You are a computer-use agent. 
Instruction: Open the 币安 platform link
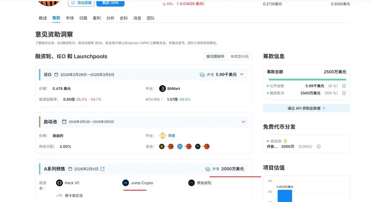coord(171,136)
